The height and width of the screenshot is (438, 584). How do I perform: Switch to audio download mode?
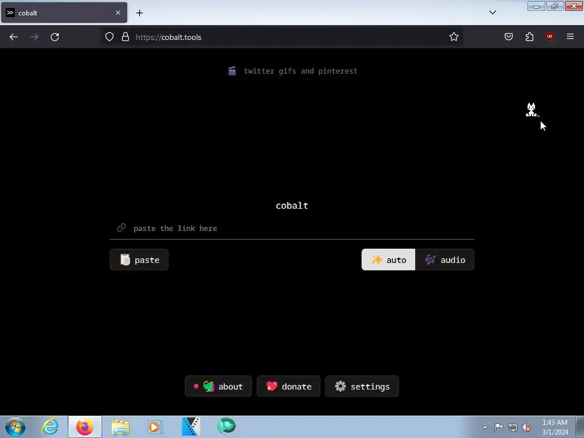point(445,259)
